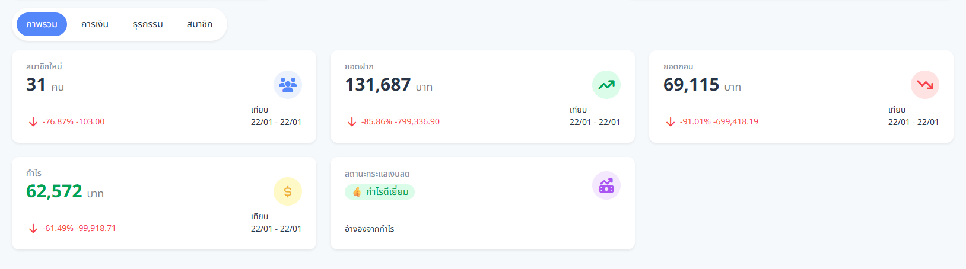Click the yellow dollar profit icon
Image resolution: width=966 pixels, height=269 pixels.
click(288, 191)
